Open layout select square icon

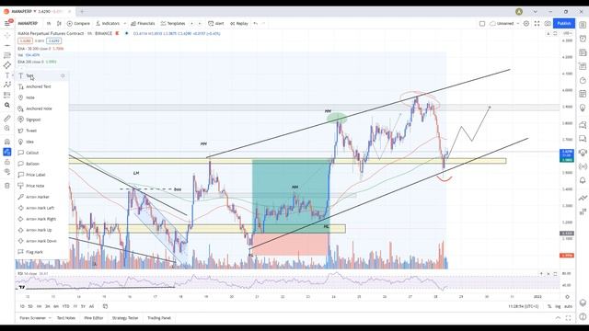[x=482, y=23]
